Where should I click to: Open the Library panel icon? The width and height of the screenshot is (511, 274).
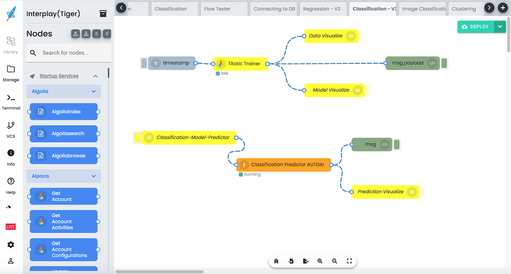tap(11, 41)
